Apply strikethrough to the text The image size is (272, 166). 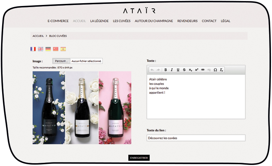pyautogui.click(x=184, y=70)
